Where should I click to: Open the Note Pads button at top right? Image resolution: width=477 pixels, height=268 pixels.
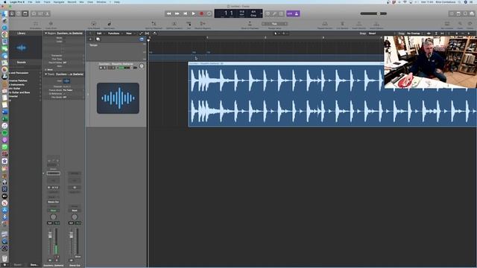458,13
